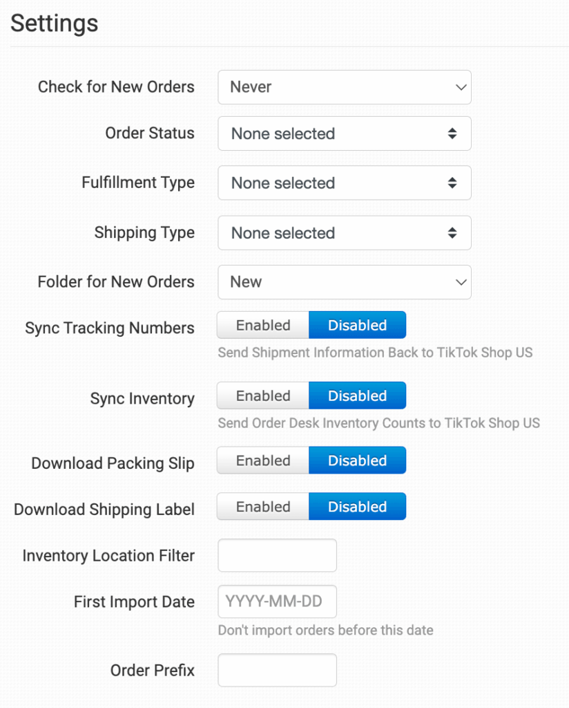Enable Sync Tracking Numbers
The height and width of the screenshot is (708, 569).
[263, 325]
